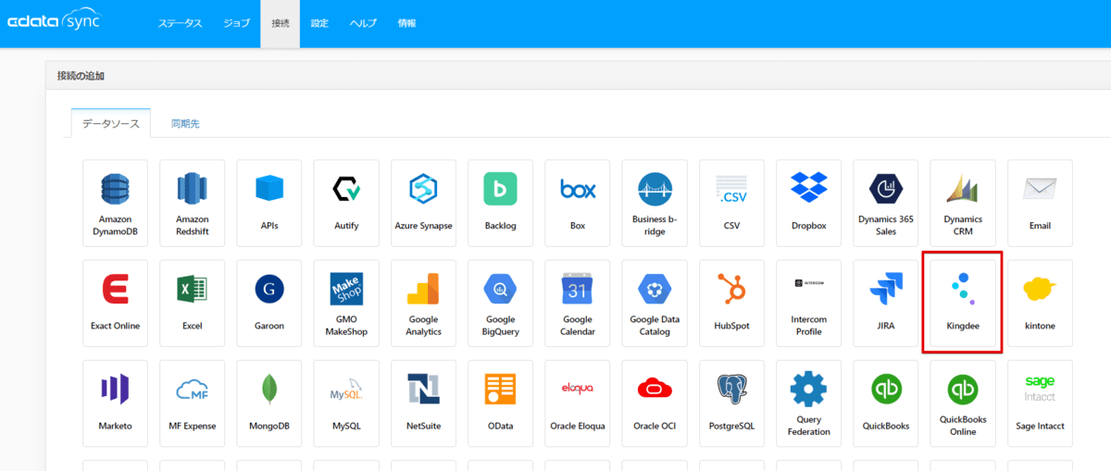Choose the OData connector
This screenshot has width=1111, height=471.
pyautogui.click(x=501, y=403)
